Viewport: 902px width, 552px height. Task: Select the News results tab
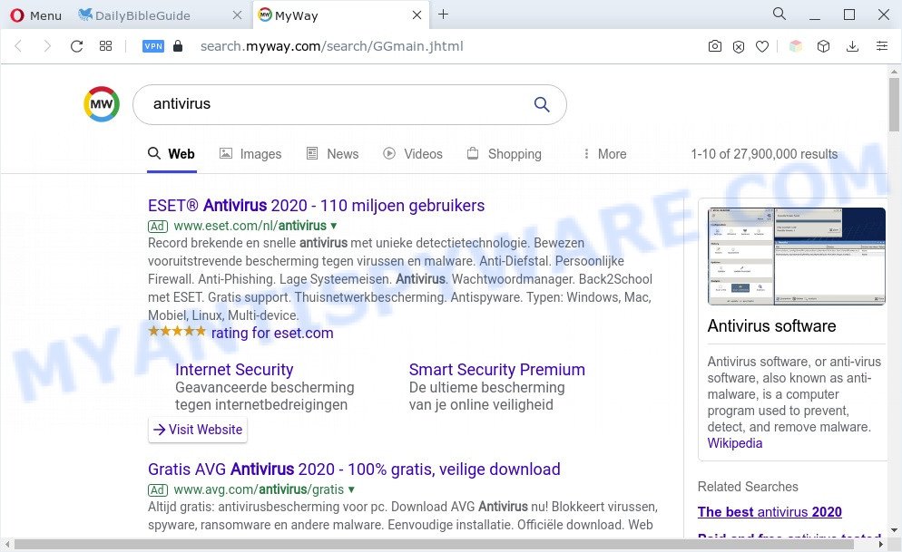tap(332, 154)
